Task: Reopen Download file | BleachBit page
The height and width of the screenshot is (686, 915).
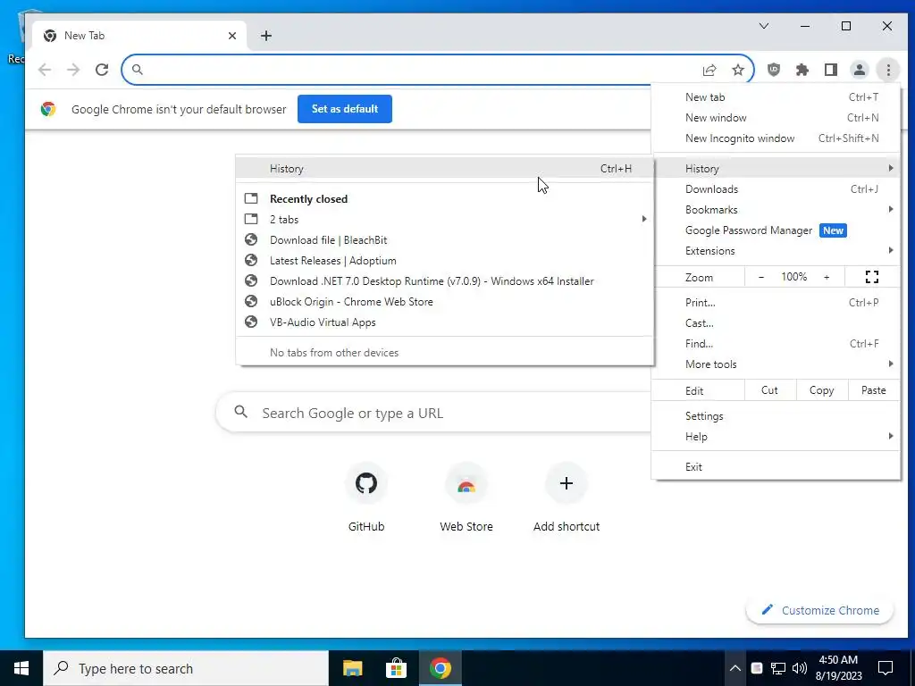Action: pos(445,240)
